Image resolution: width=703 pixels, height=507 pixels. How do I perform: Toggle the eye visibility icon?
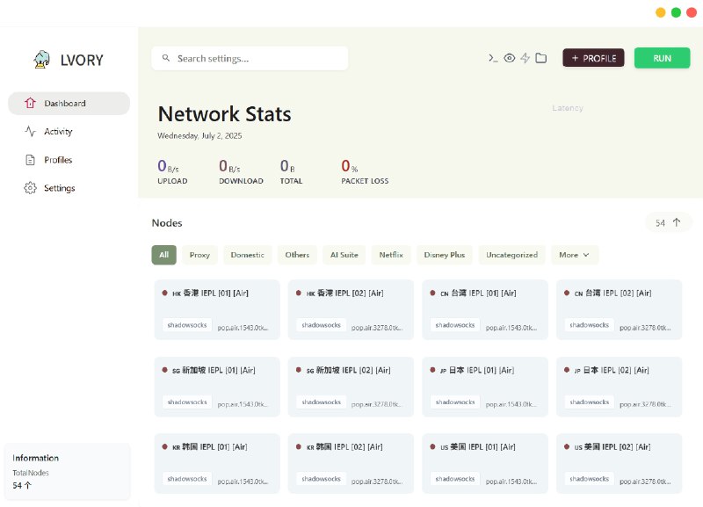point(509,58)
